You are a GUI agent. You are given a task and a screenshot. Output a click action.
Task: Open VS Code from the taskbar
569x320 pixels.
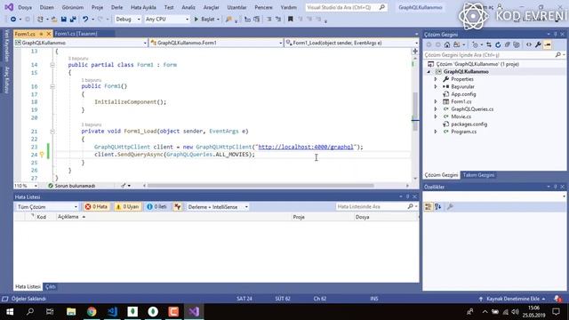point(112,312)
